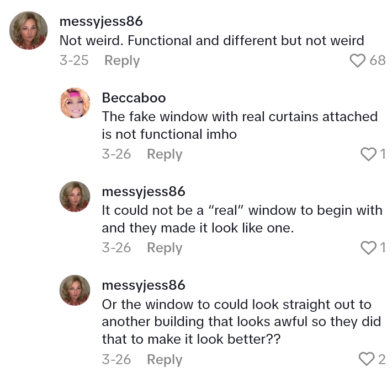The width and height of the screenshot is (392, 379).
Task: Reply to the "another building" comment
Action: 165,359
